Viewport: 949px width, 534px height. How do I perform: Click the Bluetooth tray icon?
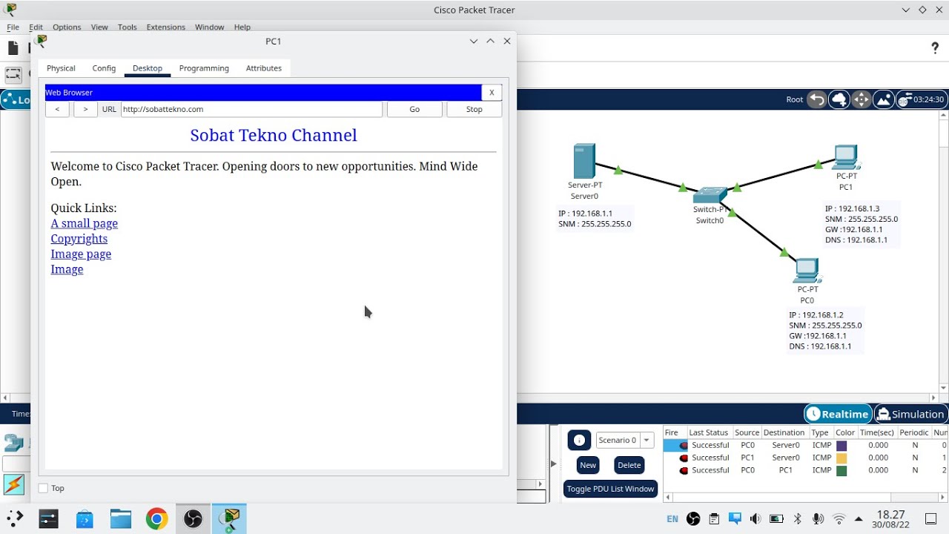(x=798, y=519)
